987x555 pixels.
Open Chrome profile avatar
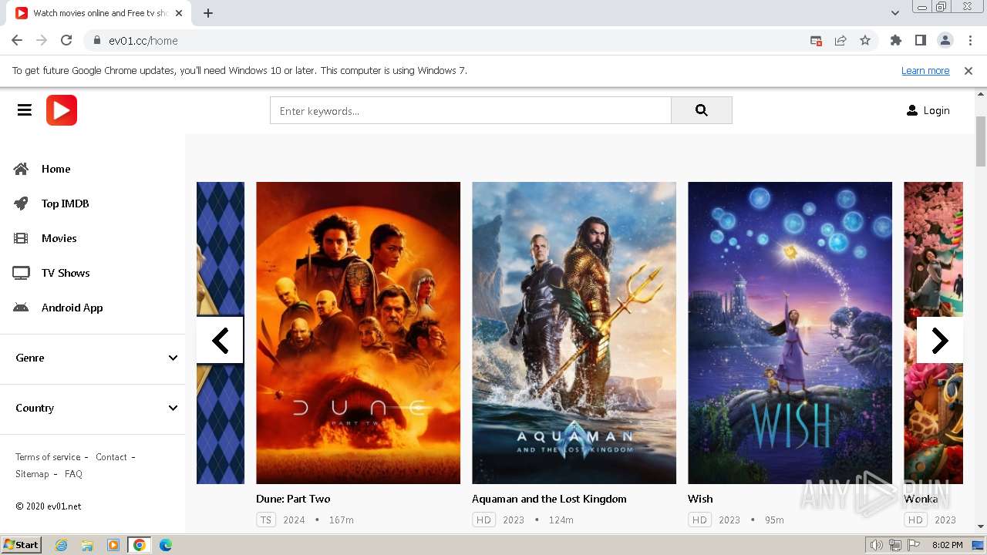(945, 40)
